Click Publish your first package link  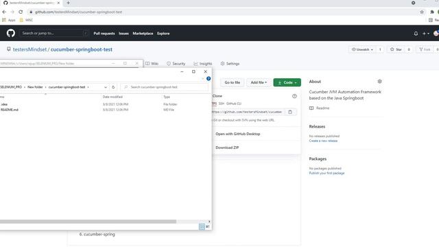click(x=327, y=174)
